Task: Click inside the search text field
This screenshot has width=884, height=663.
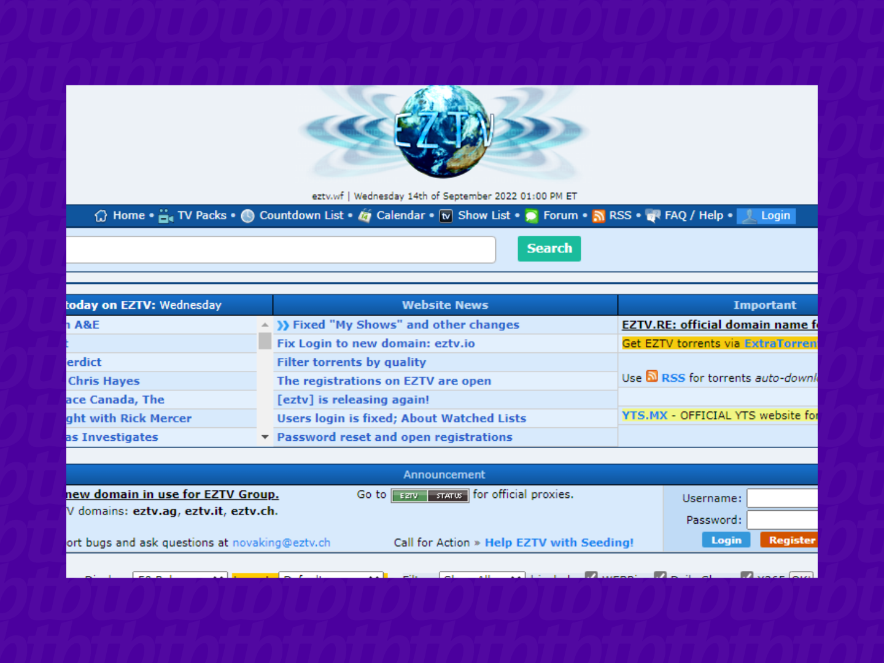Action: tap(281, 250)
